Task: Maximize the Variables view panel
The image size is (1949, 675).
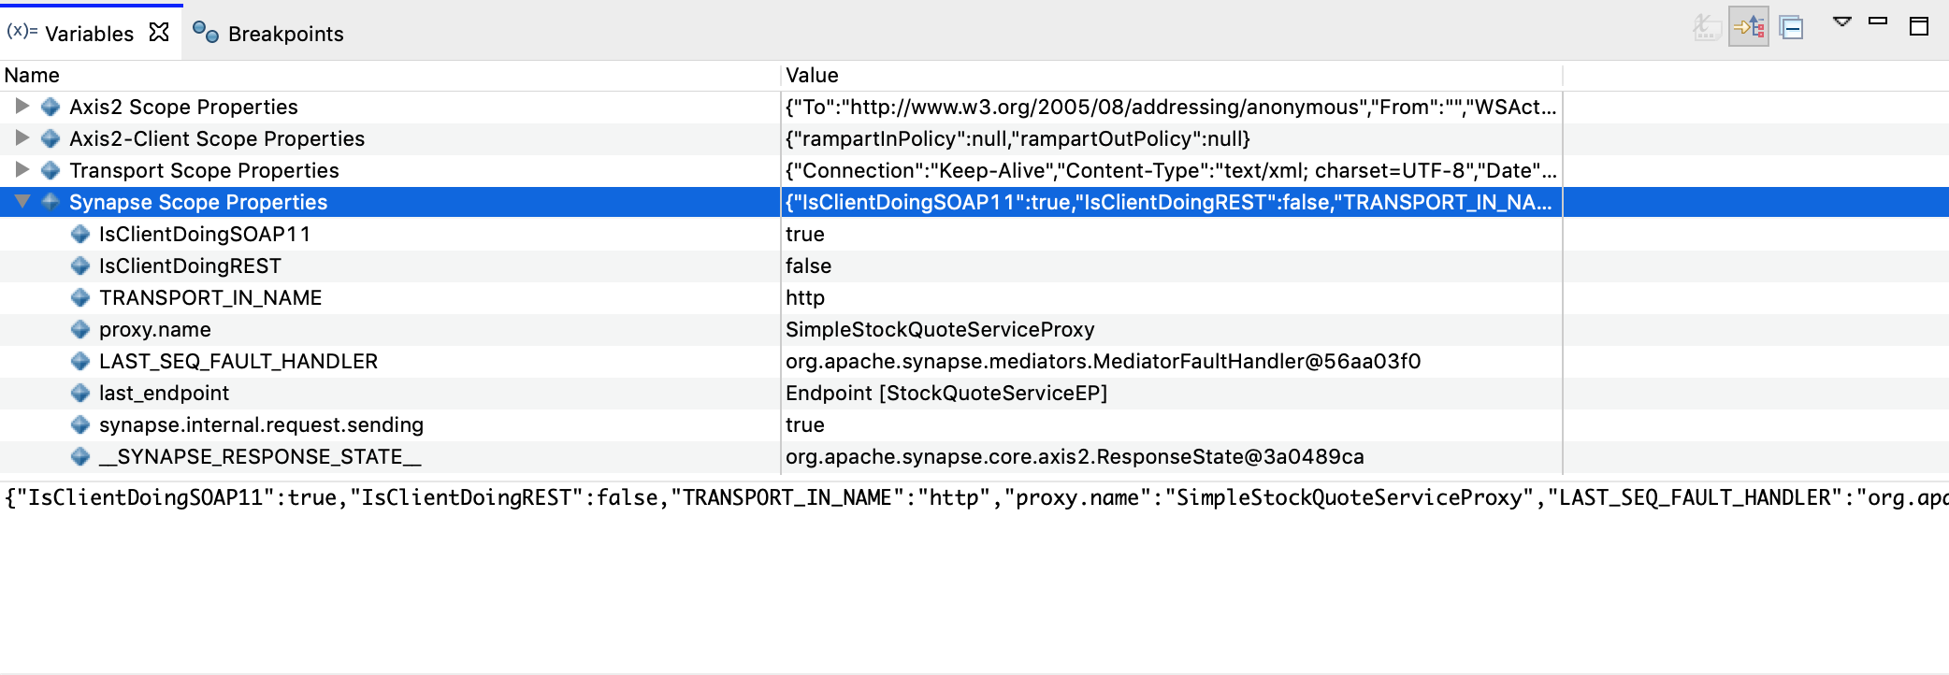Action: [x=1919, y=26]
